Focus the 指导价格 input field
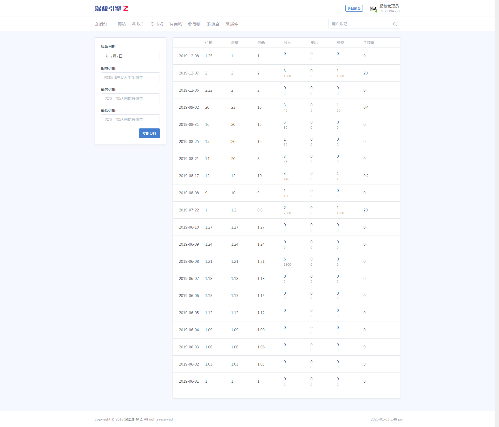The height and width of the screenshot is (427, 499). click(130, 77)
